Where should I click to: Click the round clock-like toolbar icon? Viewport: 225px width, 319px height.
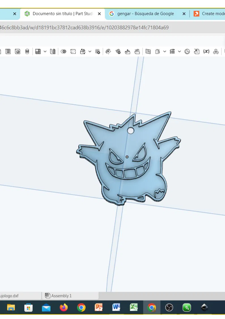point(187,51)
